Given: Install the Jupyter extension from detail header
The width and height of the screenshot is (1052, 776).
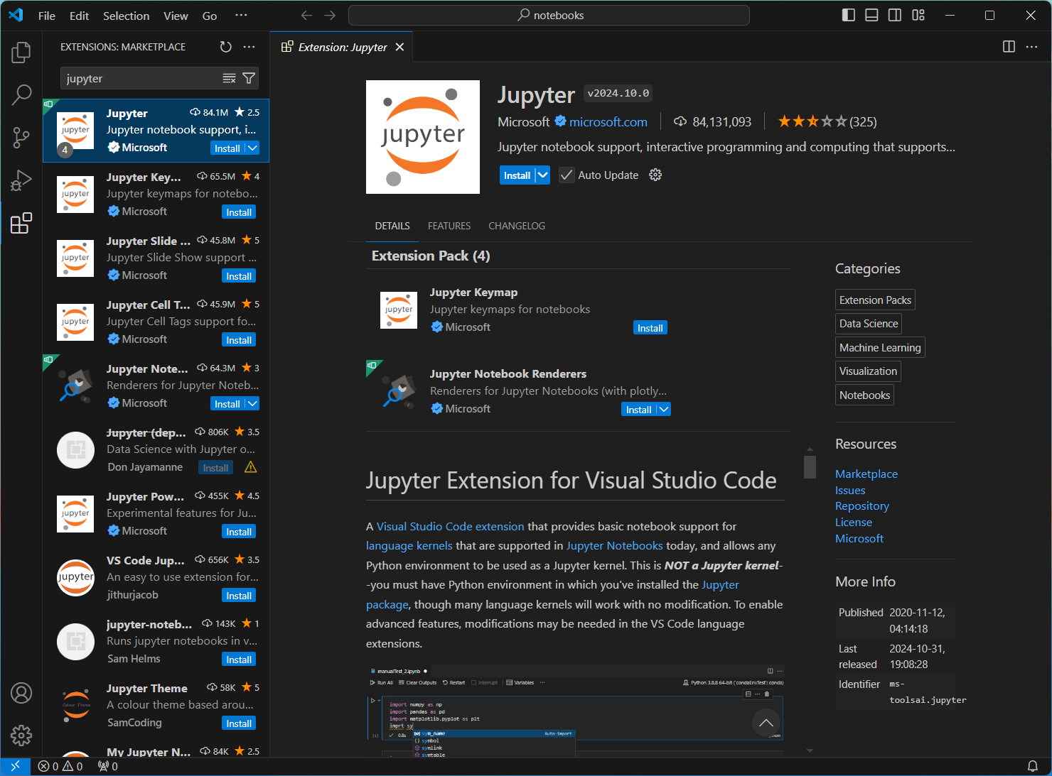Looking at the screenshot, I should click(517, 175).
